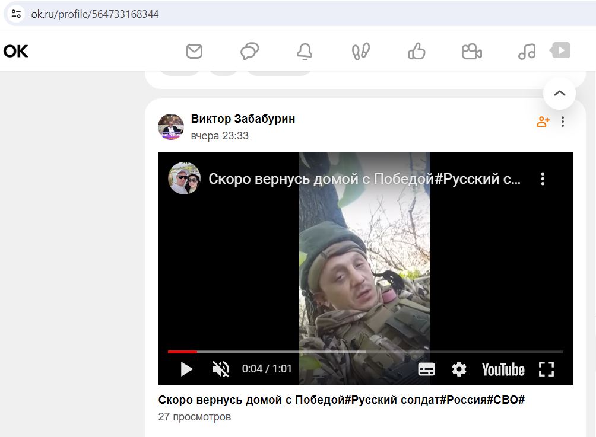Click Виктор Забабурин profile avatar

[x=170, y=127]
